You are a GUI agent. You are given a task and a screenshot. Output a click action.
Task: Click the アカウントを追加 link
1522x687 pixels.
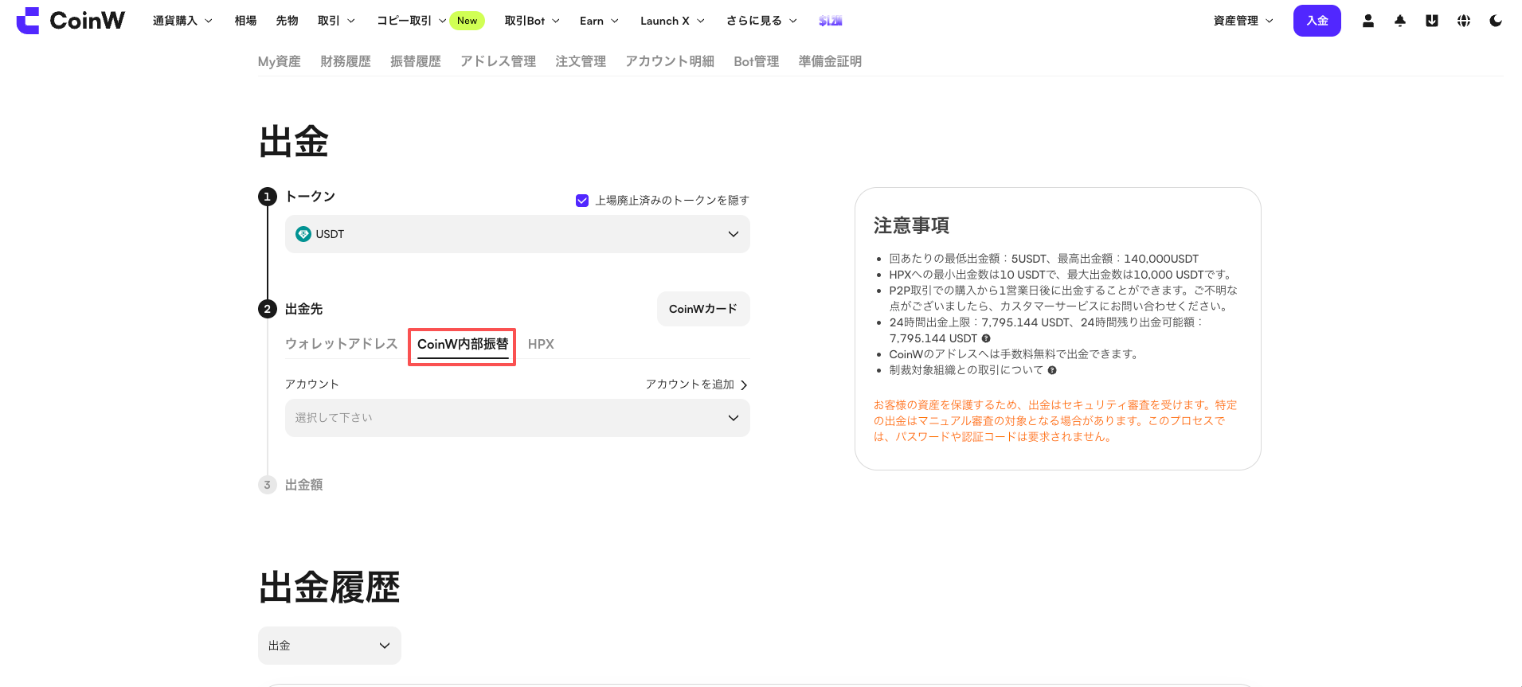pyautogui.click(x=696, y=384)
